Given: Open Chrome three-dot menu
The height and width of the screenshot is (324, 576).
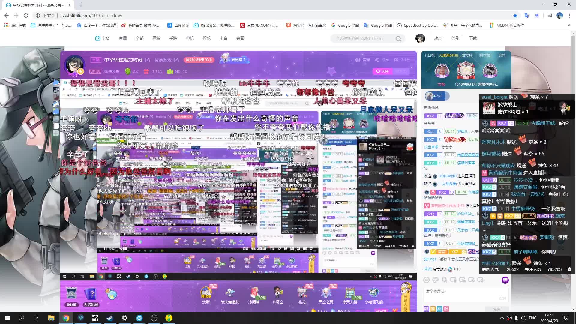Looking at the screenshot, I should [x=569, y=15].
